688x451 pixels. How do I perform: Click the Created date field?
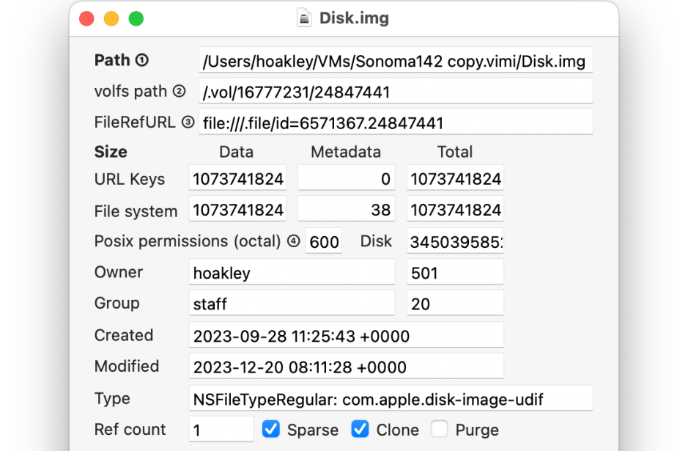tap(346, 335)
